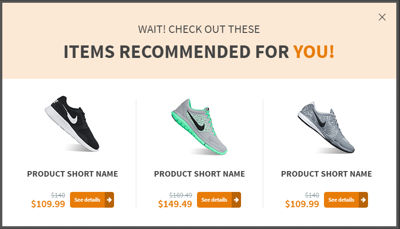The image size is (400, 229).
Task: Open the black Nike sneaker image
Action: [x=72, y=124]
